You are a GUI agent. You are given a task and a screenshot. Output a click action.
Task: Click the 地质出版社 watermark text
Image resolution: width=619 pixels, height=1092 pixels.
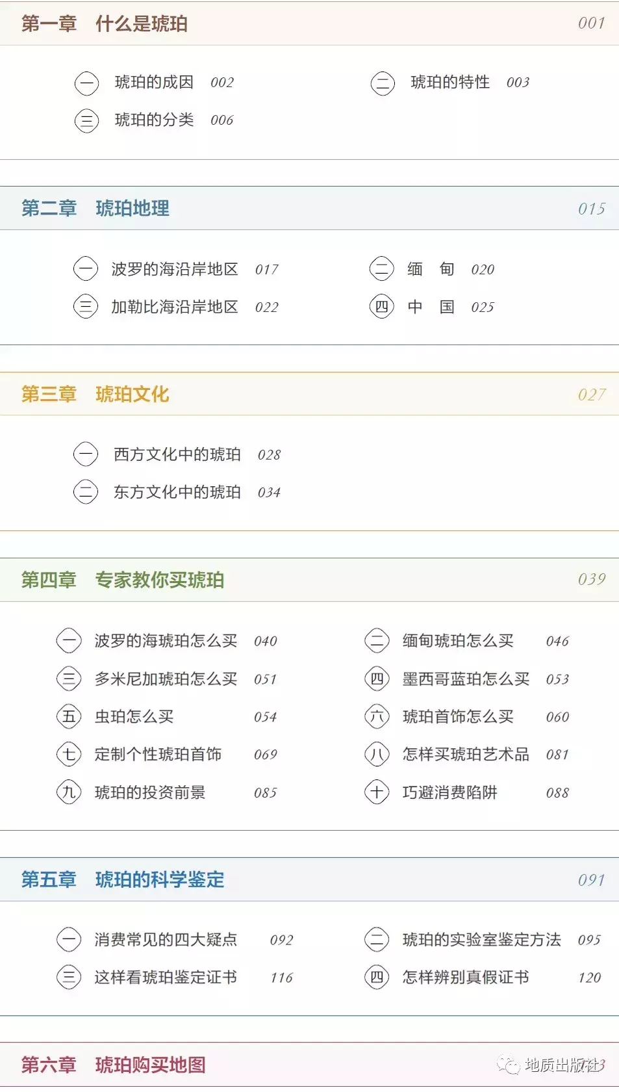(x=562, y=1065)
